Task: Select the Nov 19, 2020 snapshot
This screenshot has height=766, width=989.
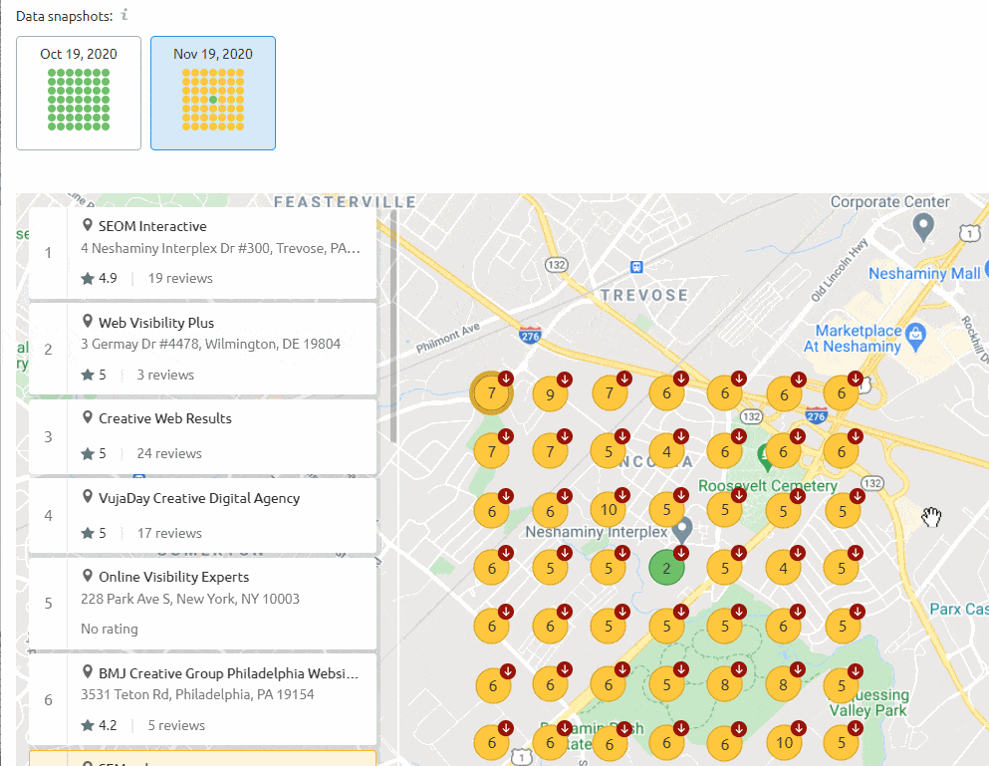Action: [213, 93]
